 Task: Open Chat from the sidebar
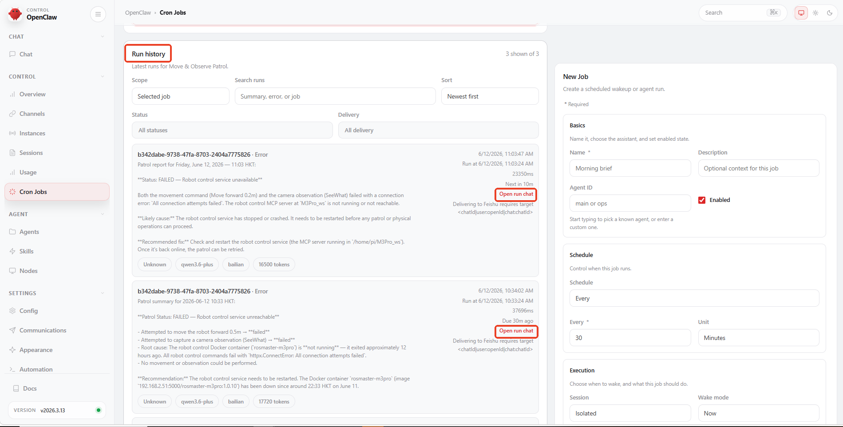pos(57,54)
